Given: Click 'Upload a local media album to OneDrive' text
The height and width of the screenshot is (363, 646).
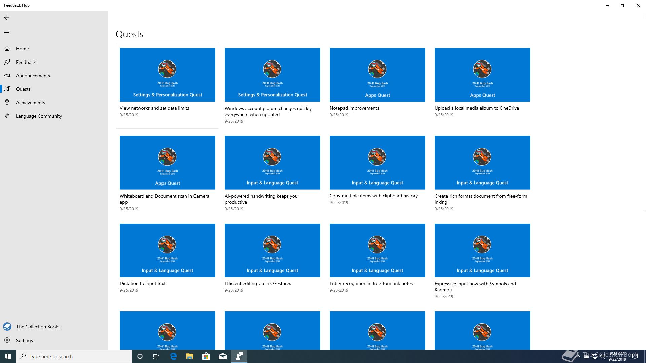Looking at the screenshot, I should point(477,108).
